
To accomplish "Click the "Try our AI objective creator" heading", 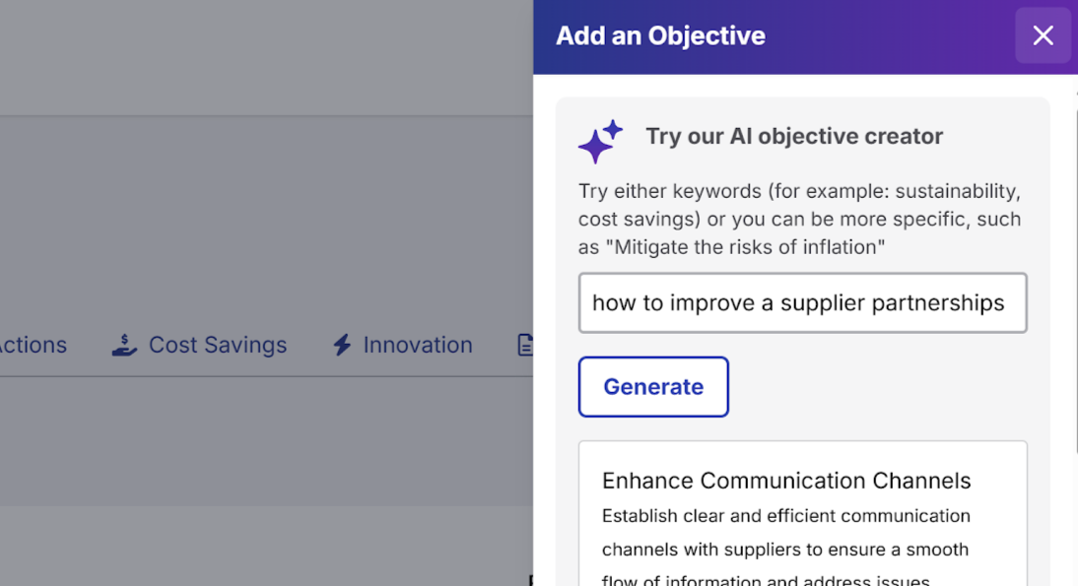I will 793,136.
